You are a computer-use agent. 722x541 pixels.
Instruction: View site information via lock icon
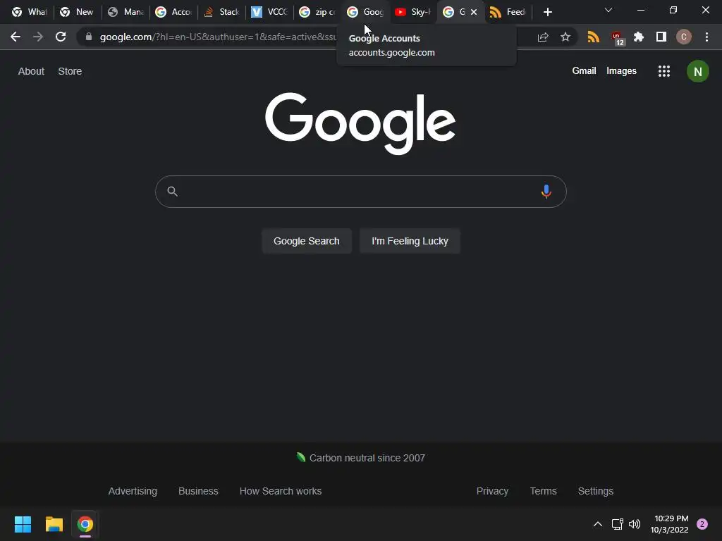tap(89, 37)
